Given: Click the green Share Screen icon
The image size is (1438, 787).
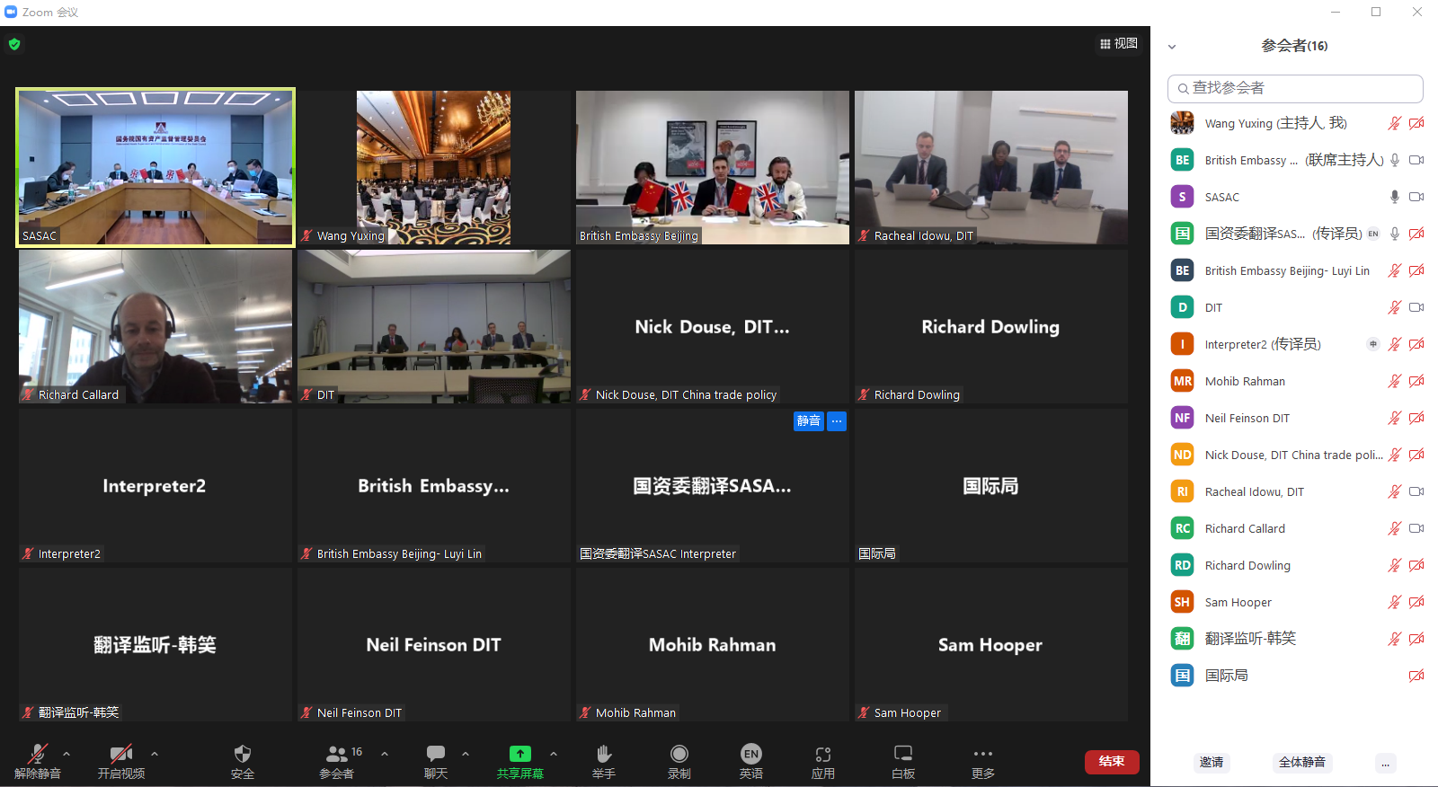Looking at the screenshot, I should point(520,755).
